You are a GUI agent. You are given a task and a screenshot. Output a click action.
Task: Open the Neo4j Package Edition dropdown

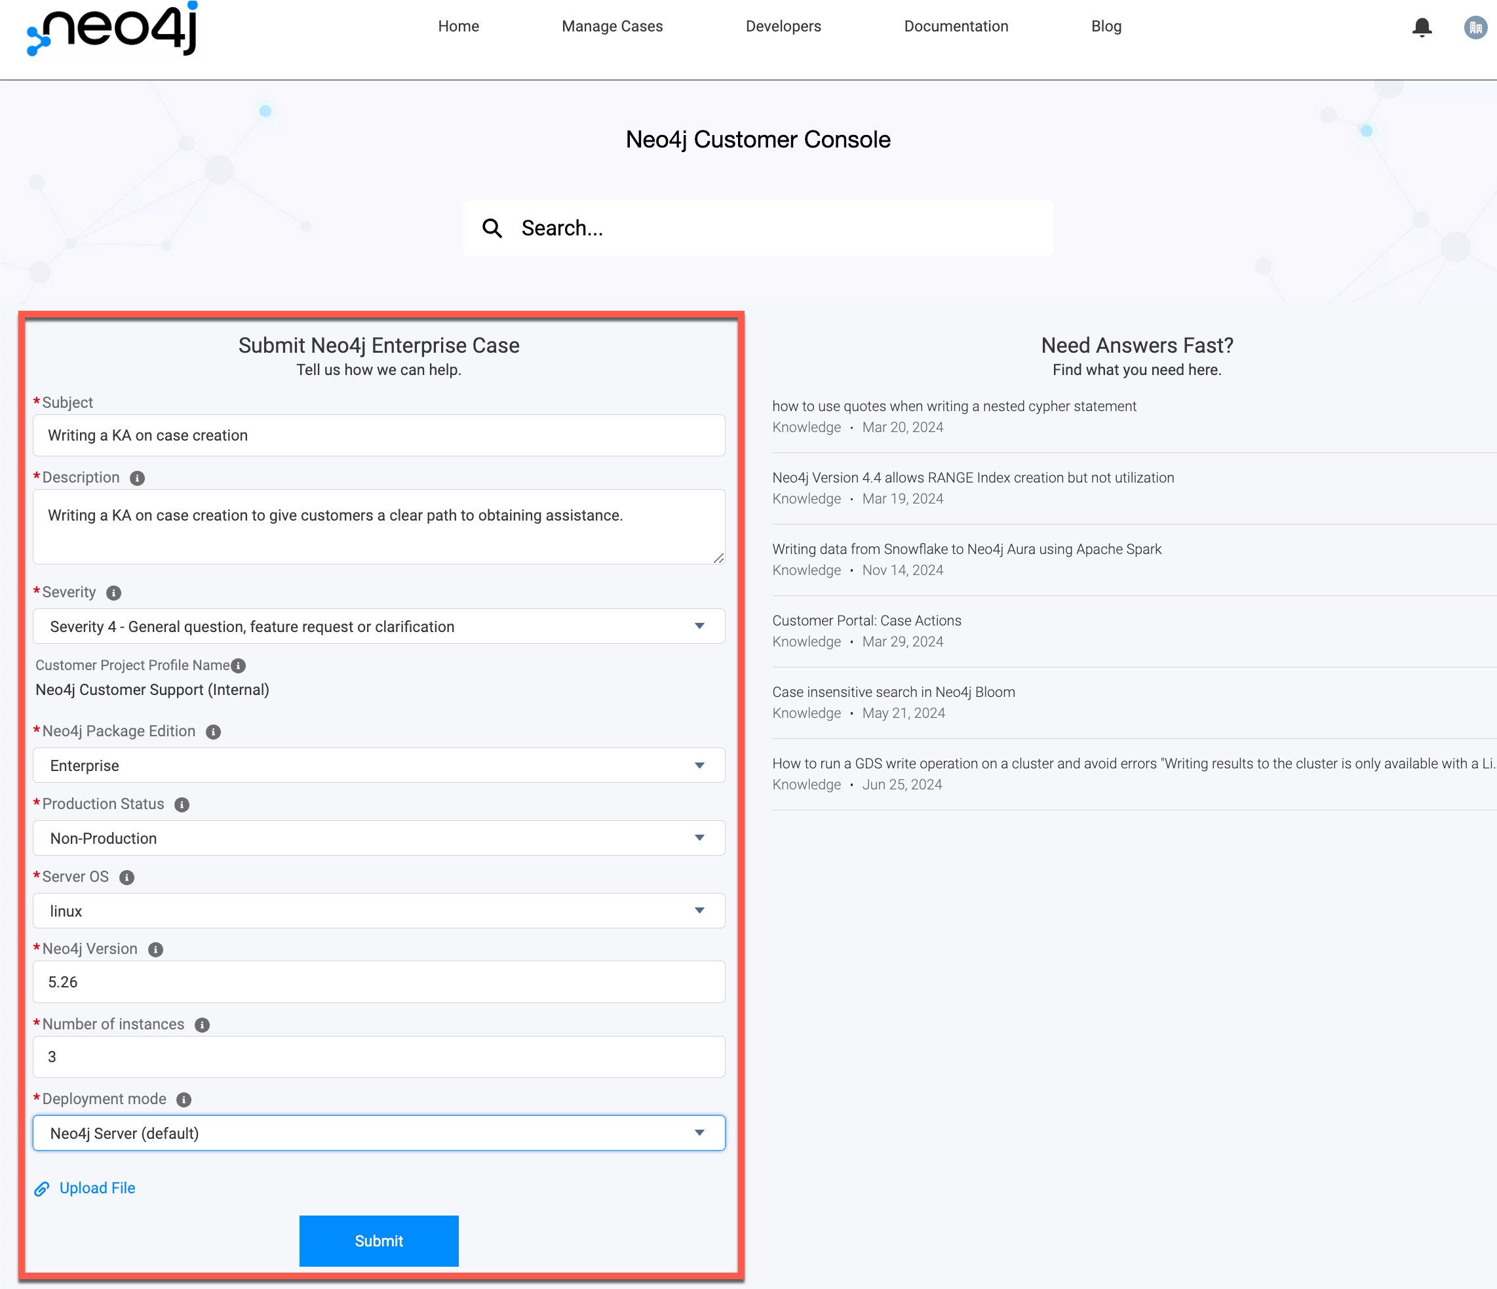coord(379,766)
